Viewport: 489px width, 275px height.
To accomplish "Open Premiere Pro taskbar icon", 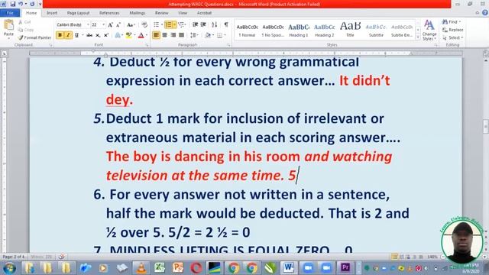I will (x=345, y=268).
